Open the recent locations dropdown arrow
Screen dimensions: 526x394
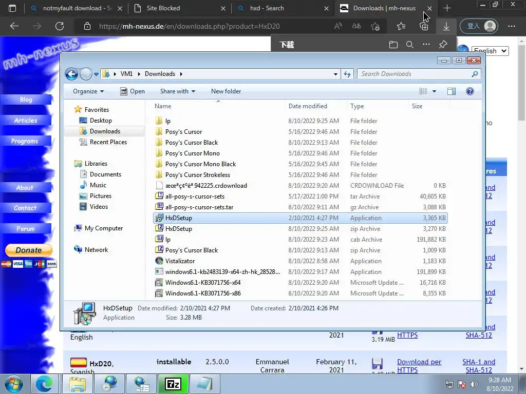coord(96,74)
